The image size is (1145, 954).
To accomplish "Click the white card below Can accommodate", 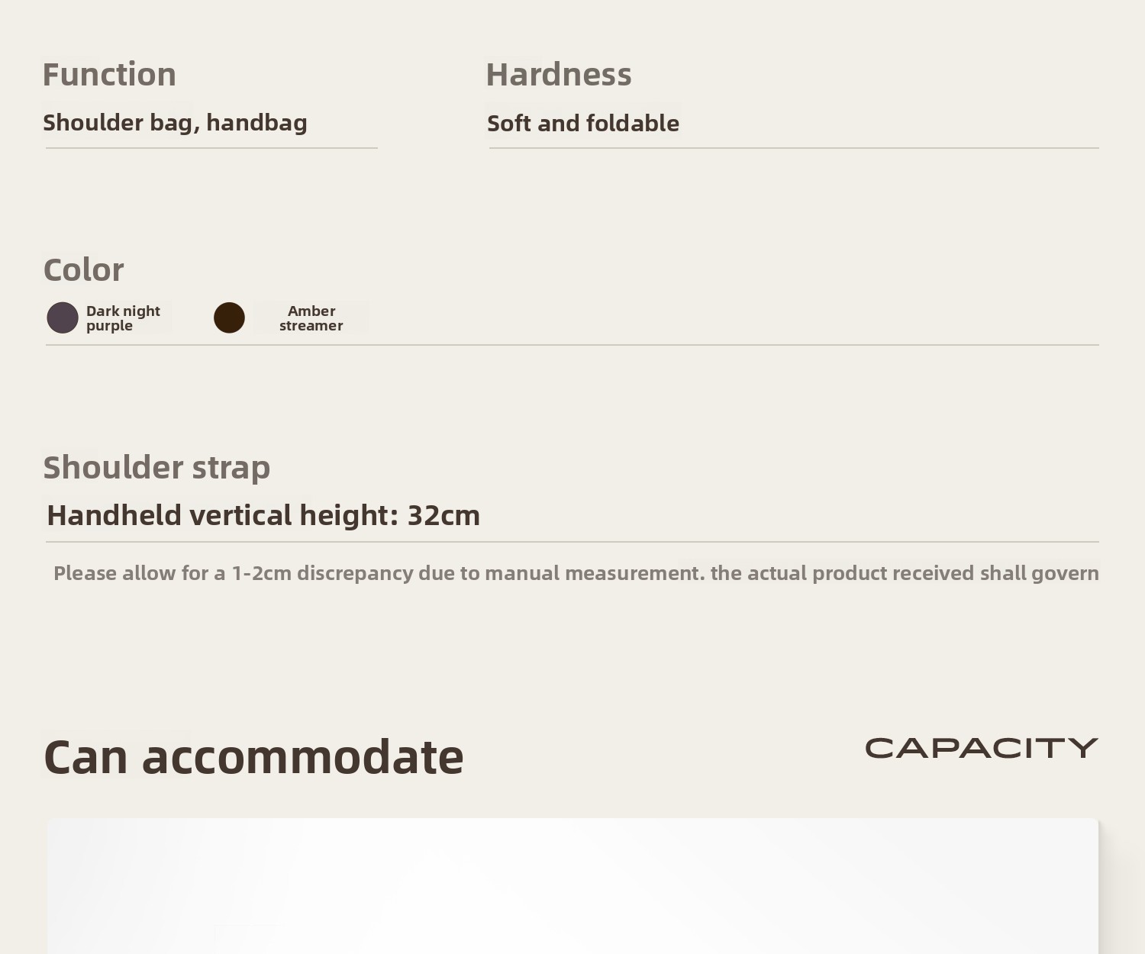I will pyautogui.click(x=572, y=885).
